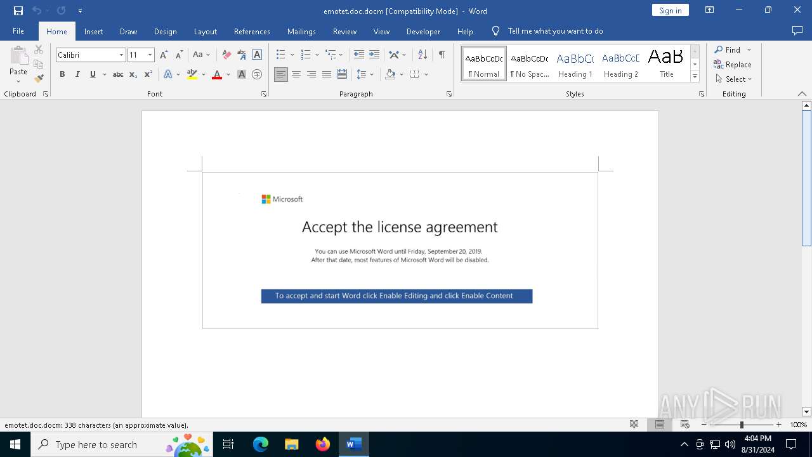The image size is (812, 457).
Task: Switch to the References tab
Action: pos(252,31)
